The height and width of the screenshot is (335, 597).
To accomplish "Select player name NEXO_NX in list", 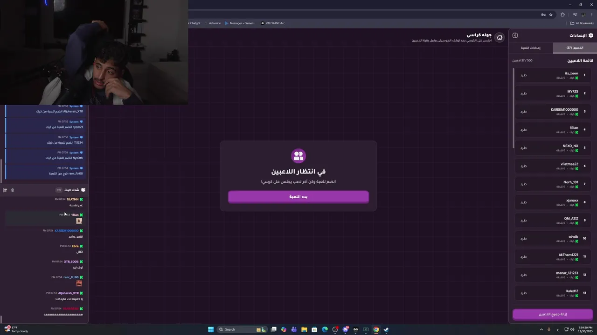I will (570, 146).
